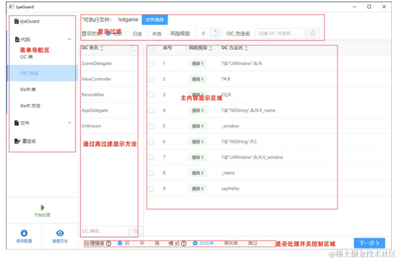
Task: Click the 文件选择 button
Action: click(155, 19)
